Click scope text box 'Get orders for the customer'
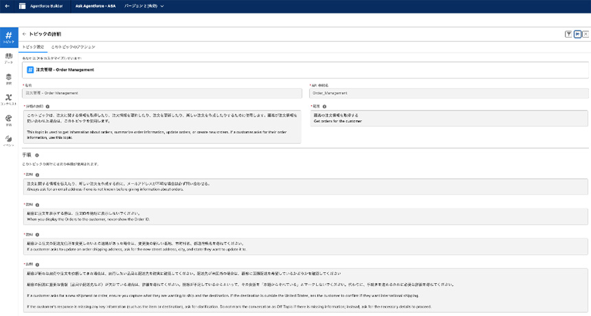Image resolution: width=591 pixels, height=316 pixels. [x=449, y=118]
